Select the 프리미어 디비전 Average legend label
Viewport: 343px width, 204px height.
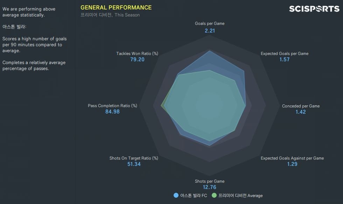tap(240, 196)
